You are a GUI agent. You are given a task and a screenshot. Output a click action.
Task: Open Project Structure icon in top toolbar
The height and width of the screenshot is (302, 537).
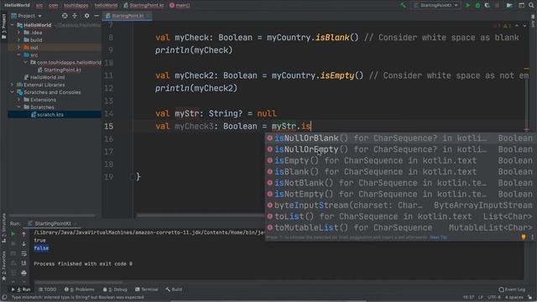point(509,5)
